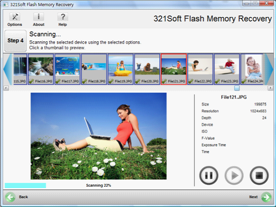This screenshot has height=207, width=276.
Task: Toggle the checkmark on File119.JPG
Action: (x=111, y=81)
